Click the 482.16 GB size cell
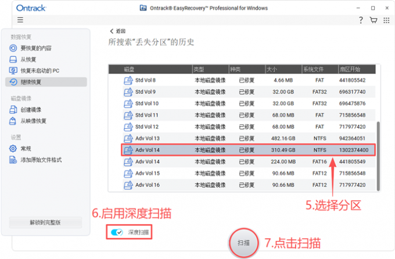Viewport: 395px width, 259px height. click(283, 138)
